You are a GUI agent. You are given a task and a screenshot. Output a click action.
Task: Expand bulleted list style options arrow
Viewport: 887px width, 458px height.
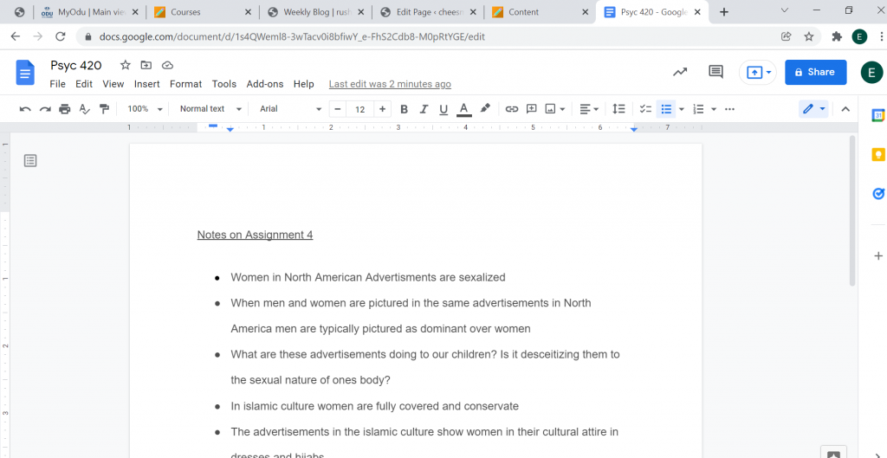pyautogui.click(x=682, y=109)
